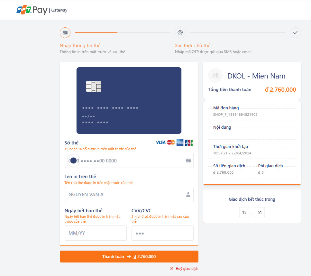The width and height of the screenshot is (311, 276).
Task: Select the Nhập thông tin thẻ step
Action: point(80,46)
